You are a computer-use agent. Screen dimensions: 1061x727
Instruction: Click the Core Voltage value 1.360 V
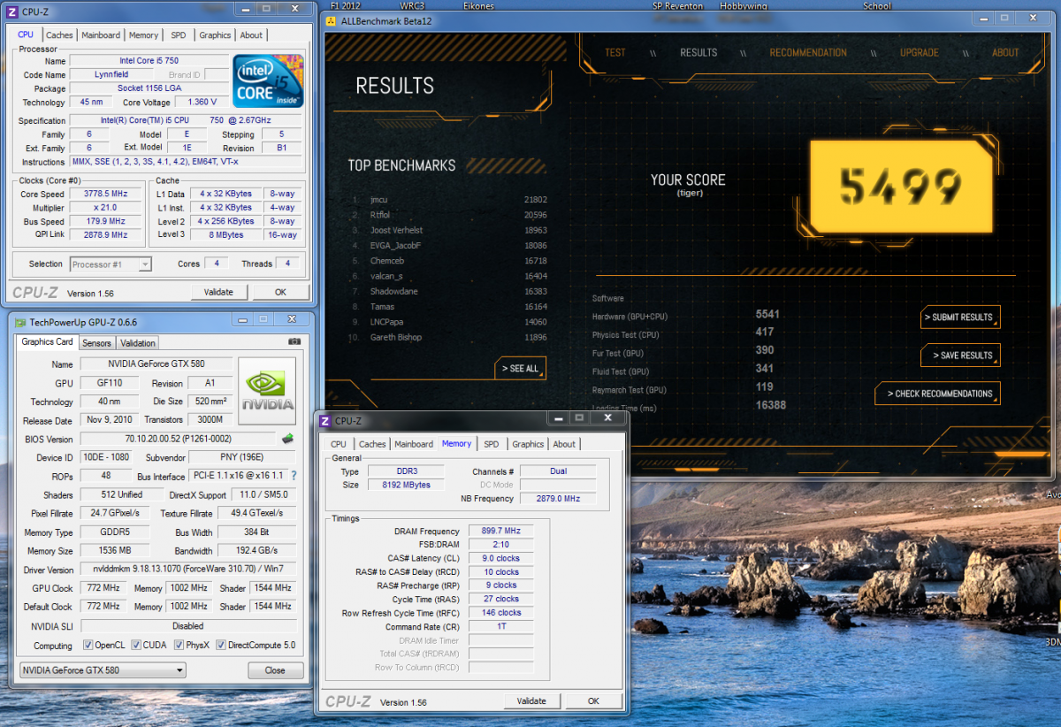[x=202, y=103]
